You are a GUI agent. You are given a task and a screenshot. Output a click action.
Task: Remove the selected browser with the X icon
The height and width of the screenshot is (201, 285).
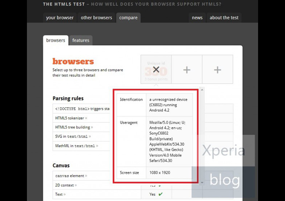click(156, 70)
